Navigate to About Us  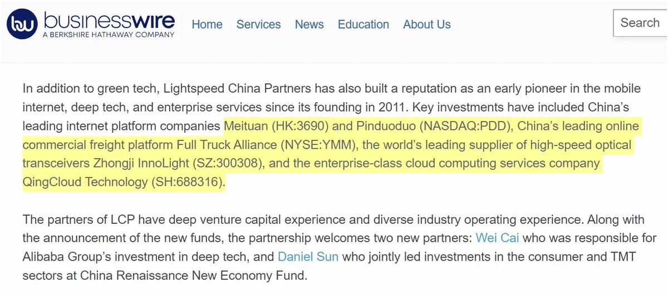tap(427, 24)
